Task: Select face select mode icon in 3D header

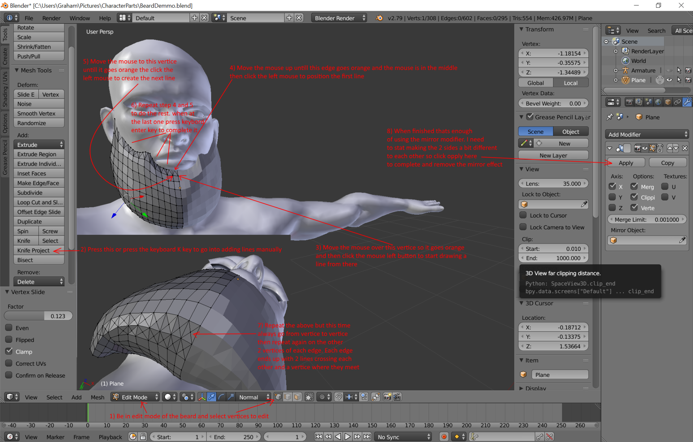Action: click(297, 397)
